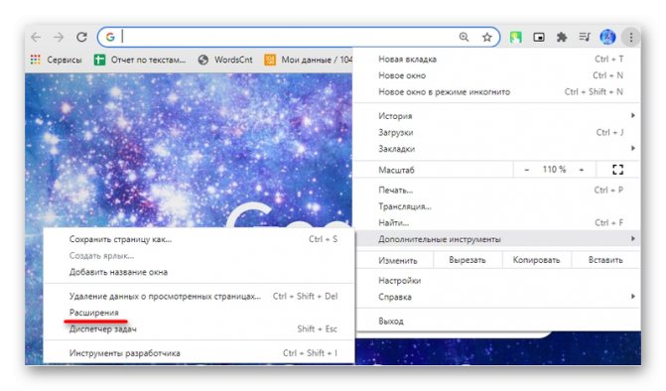The image size is (666, 391).
Task: Open Загрузки from the menu
Action: 497,132
